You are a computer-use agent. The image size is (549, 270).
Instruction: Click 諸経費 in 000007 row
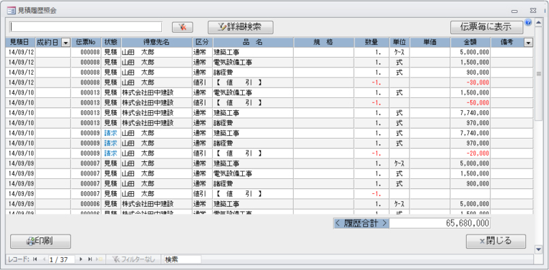(x=253, y=184)
